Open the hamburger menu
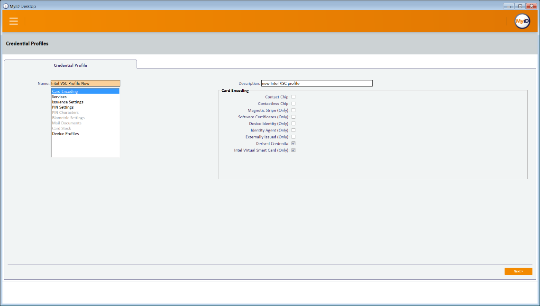Image resolution: width=540 pixels, height=306 pixels. coord(14,21)
